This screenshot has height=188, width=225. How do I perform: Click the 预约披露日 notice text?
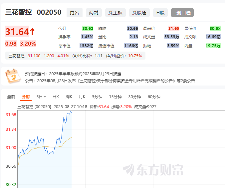(73, 74)
